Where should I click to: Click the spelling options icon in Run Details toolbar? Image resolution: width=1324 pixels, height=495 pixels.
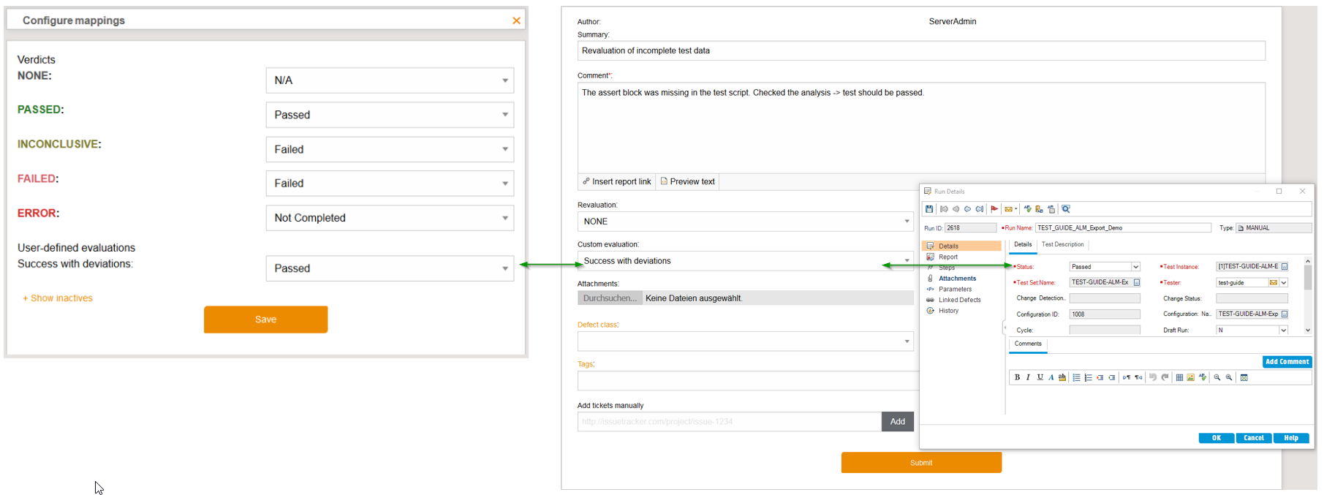click(x=1051, y=209)
